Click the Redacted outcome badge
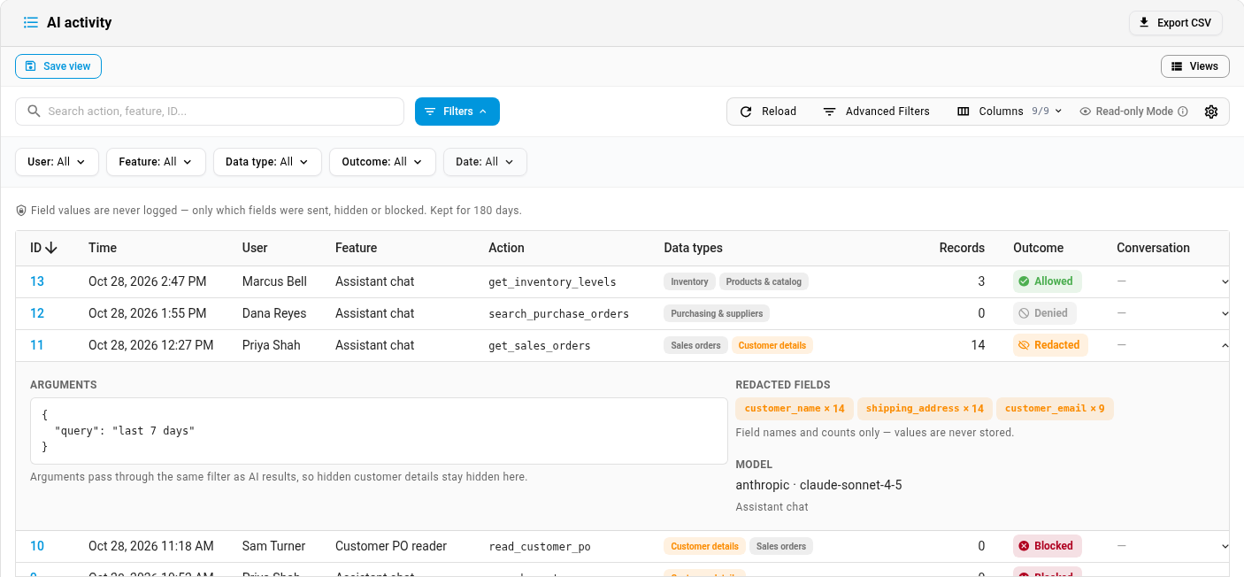The width and height of the screenshot is (1244, 577). pyautogui.click(x=1050, y=345)
